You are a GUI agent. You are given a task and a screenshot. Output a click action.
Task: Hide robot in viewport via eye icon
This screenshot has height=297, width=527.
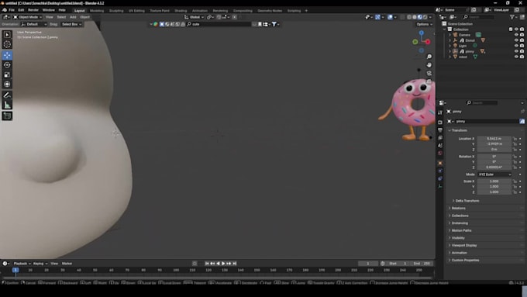[516, 57]
